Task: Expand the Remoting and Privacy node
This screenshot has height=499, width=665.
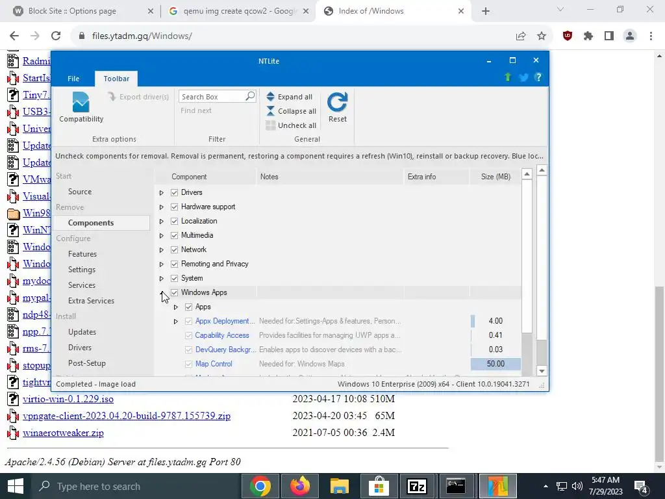Action: (162, 264)
